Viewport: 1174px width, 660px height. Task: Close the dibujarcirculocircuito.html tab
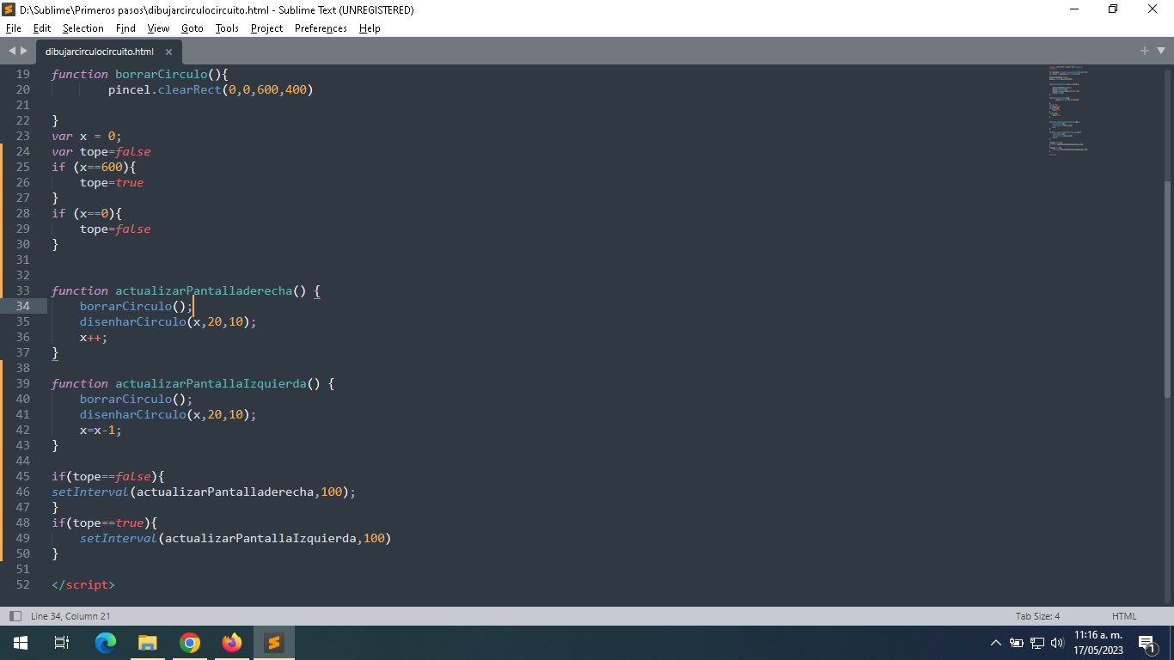(x=168, y=52)
